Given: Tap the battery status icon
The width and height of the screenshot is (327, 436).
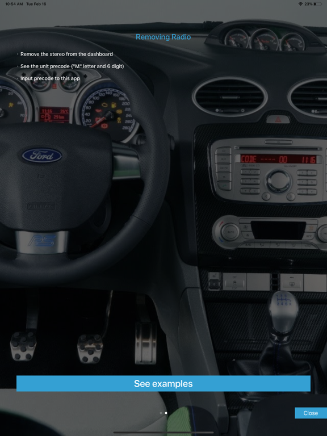Looking at the screenshot, I should click(x=318, y=4).
